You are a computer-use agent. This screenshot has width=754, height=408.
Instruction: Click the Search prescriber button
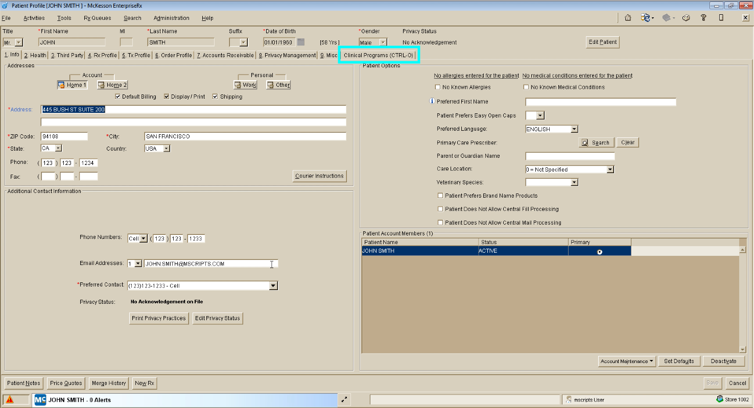[596, 142]
